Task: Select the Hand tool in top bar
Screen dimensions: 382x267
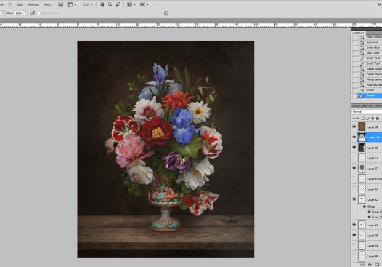Action: click(102, 4)
